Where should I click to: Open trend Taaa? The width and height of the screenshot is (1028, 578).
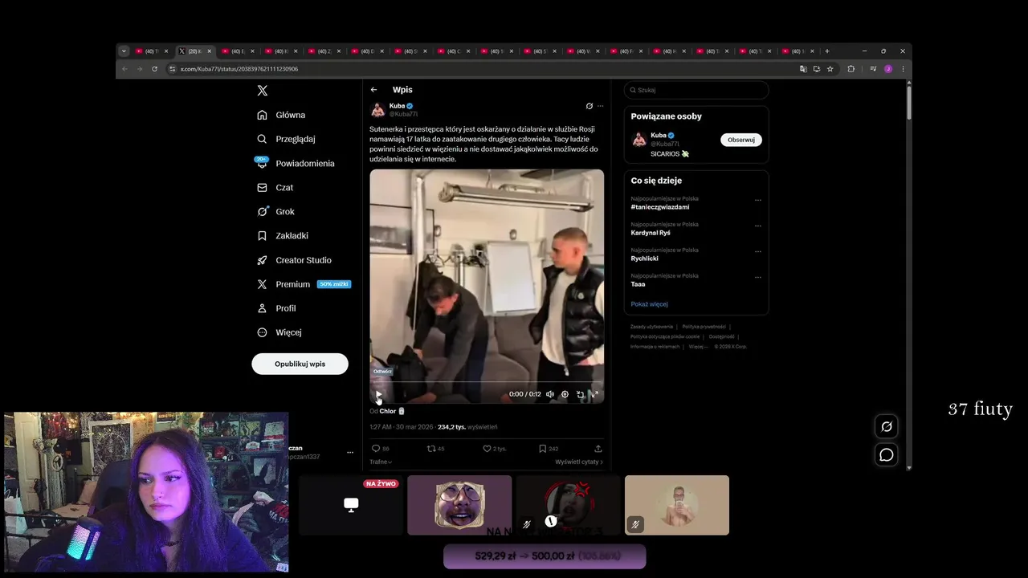click(x=638, y=284)
